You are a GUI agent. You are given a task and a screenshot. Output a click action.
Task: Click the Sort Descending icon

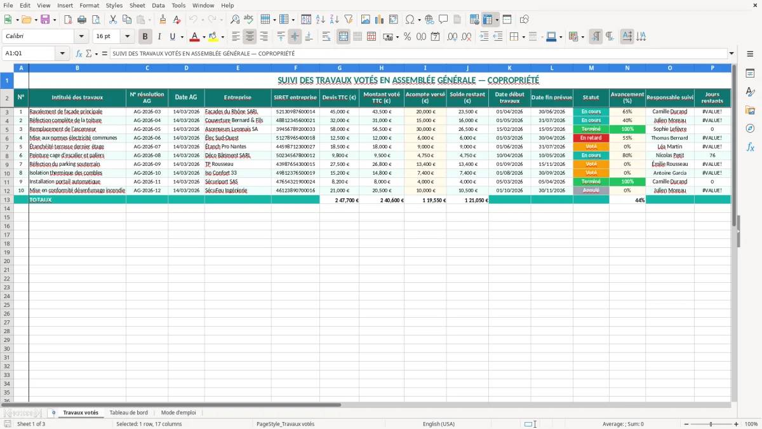tap(334, 20)
